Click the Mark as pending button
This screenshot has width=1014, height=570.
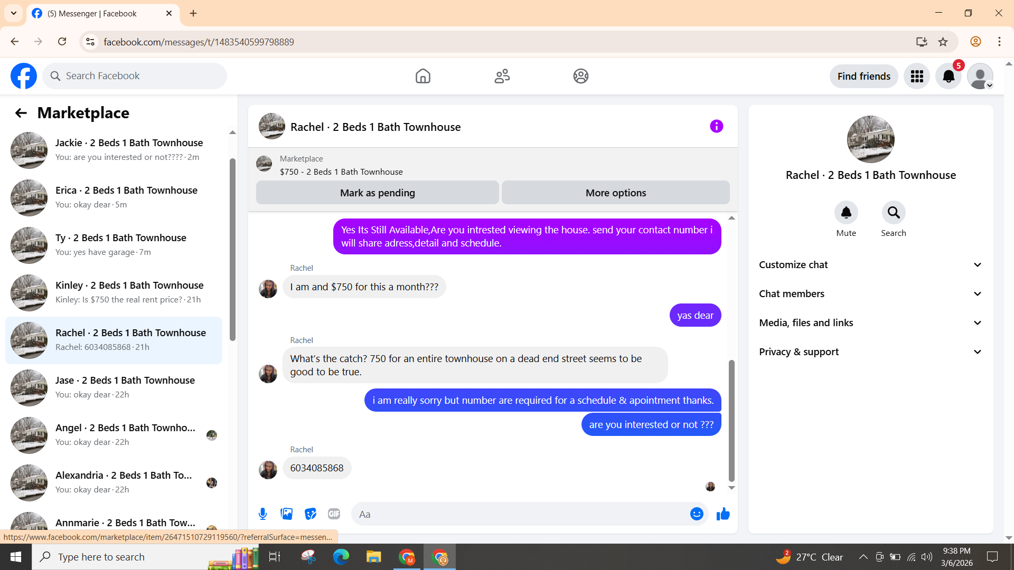[377, 193]
